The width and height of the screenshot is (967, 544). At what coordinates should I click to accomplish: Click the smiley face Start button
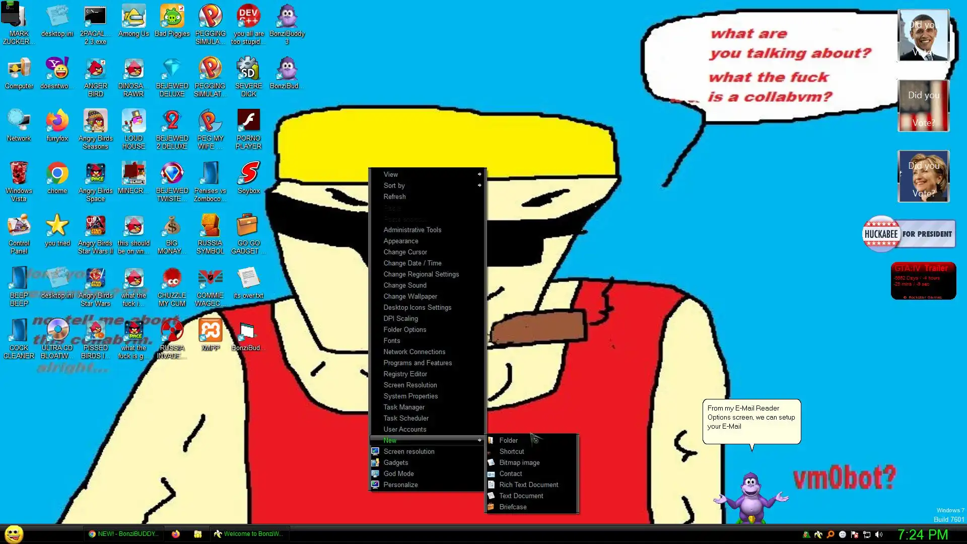(x=14, y=533)
